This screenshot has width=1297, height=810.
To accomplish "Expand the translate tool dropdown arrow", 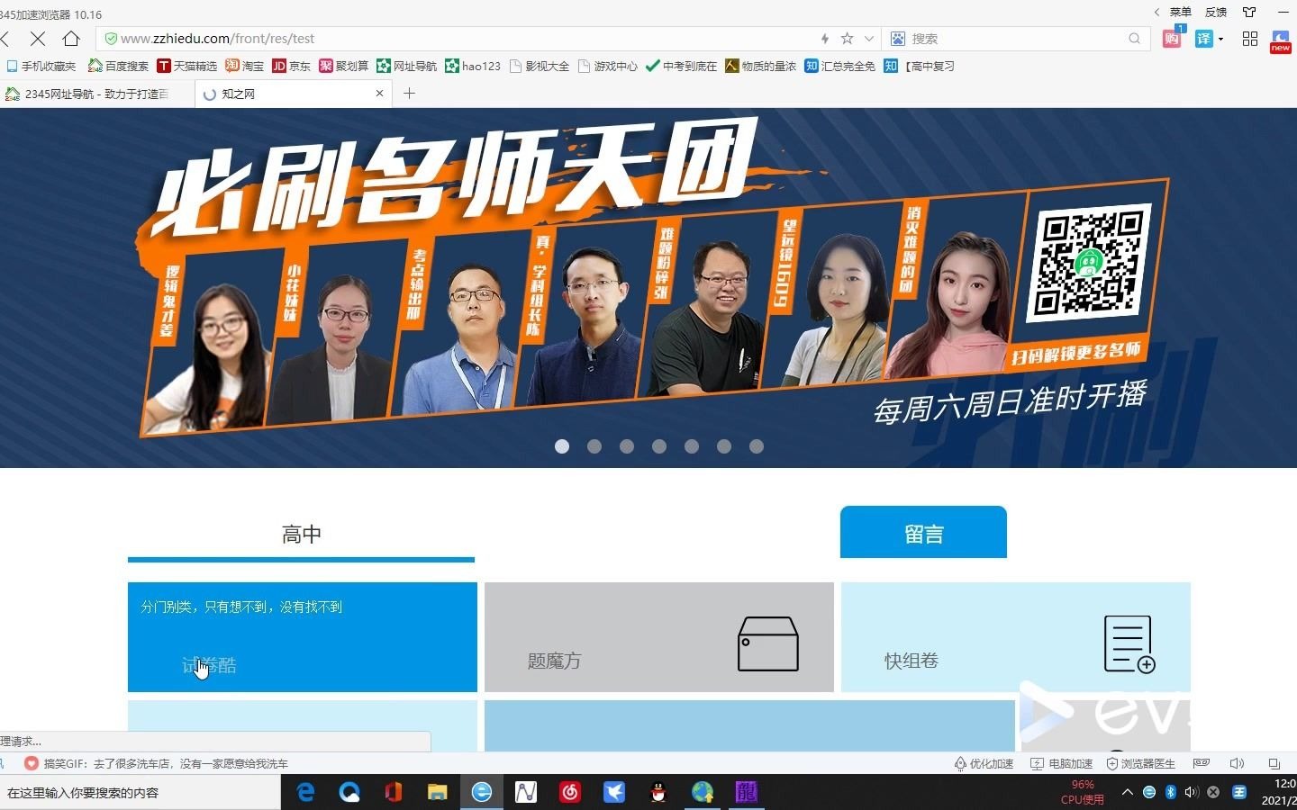I will [x=1220, y=40].
